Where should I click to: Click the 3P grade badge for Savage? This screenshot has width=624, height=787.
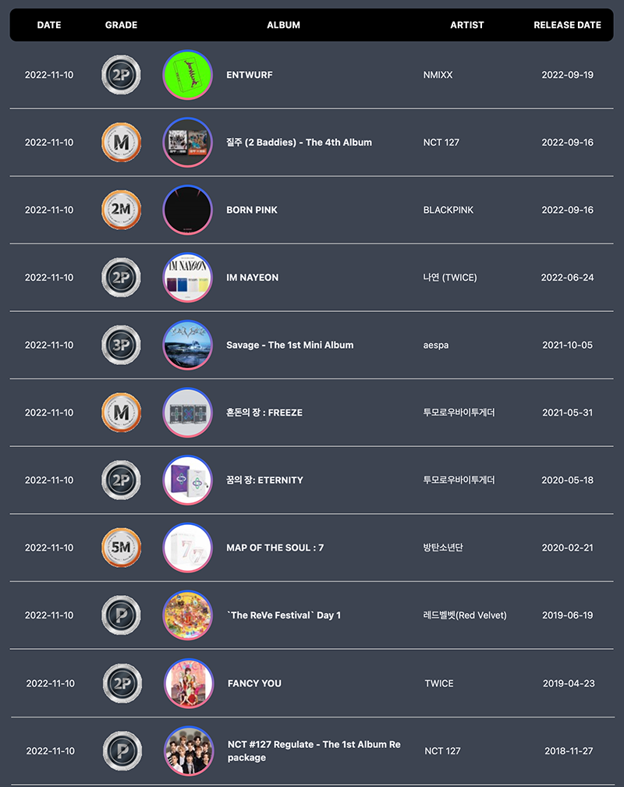pyautogui.click(x=121, y=345)
